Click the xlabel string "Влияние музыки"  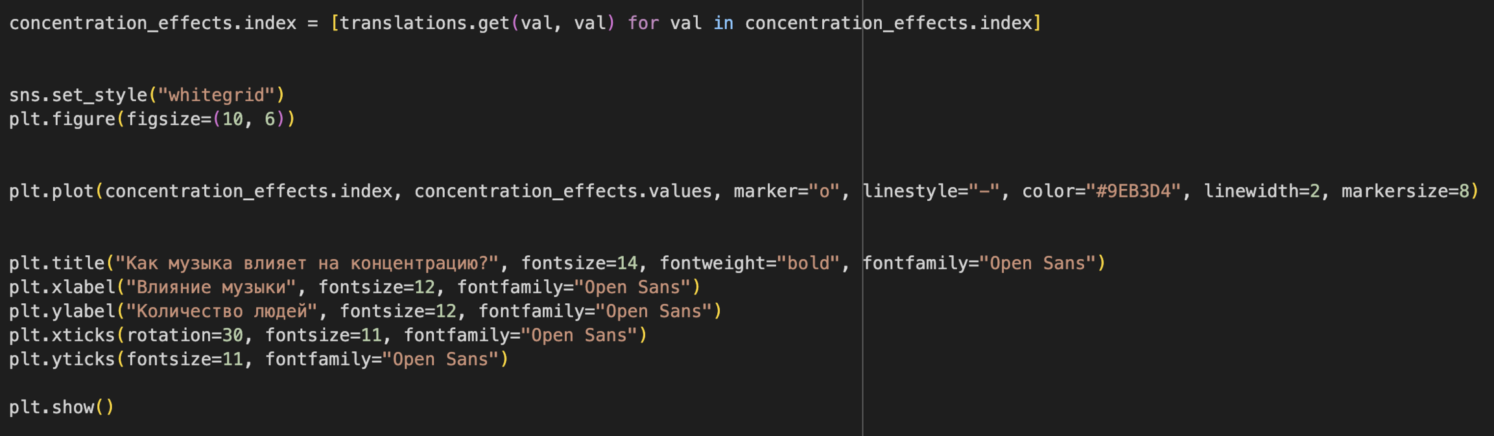pos(211,287)
